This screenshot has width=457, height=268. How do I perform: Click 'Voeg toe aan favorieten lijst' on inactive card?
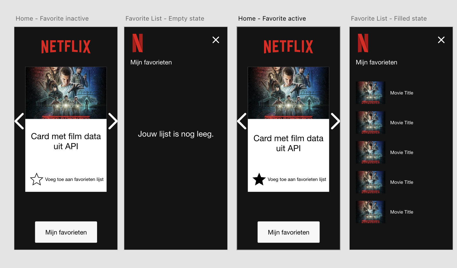tap(74, 180)
